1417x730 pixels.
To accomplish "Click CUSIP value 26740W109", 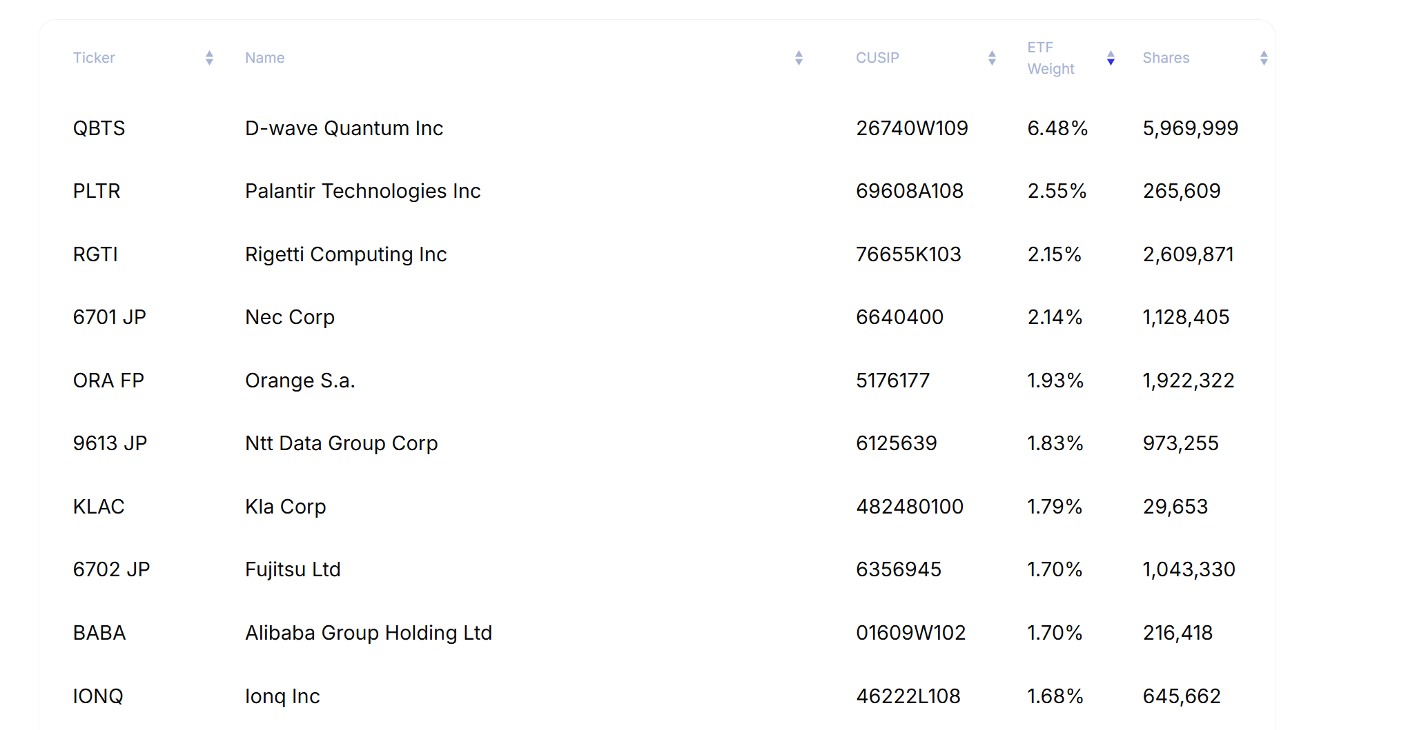I will click(x=912, y=128).
